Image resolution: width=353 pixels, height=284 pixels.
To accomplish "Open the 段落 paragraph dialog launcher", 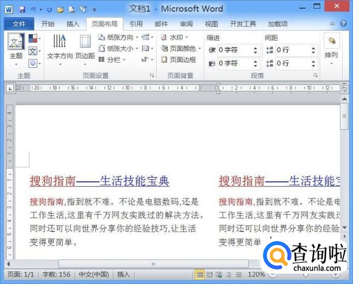I will [316, 76].
